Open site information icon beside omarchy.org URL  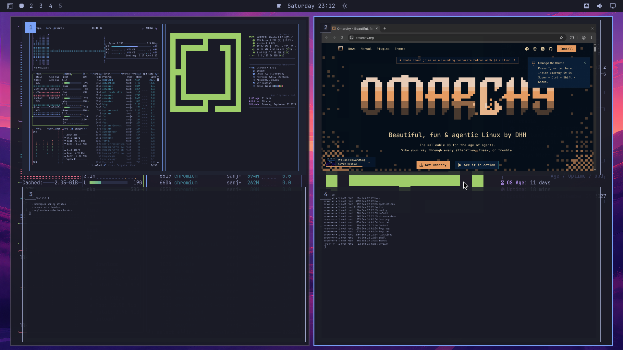pyautogui.click(x=351, y=38)
